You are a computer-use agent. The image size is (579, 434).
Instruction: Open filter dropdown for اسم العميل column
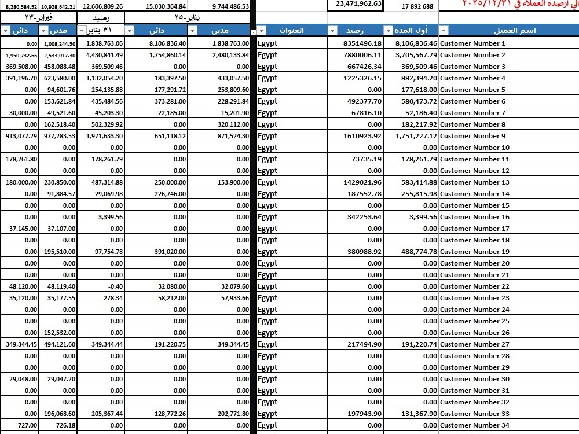pos(444,31)
